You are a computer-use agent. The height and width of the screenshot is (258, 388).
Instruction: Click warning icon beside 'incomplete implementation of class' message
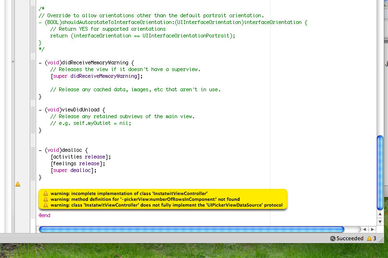tap(46, 193)
